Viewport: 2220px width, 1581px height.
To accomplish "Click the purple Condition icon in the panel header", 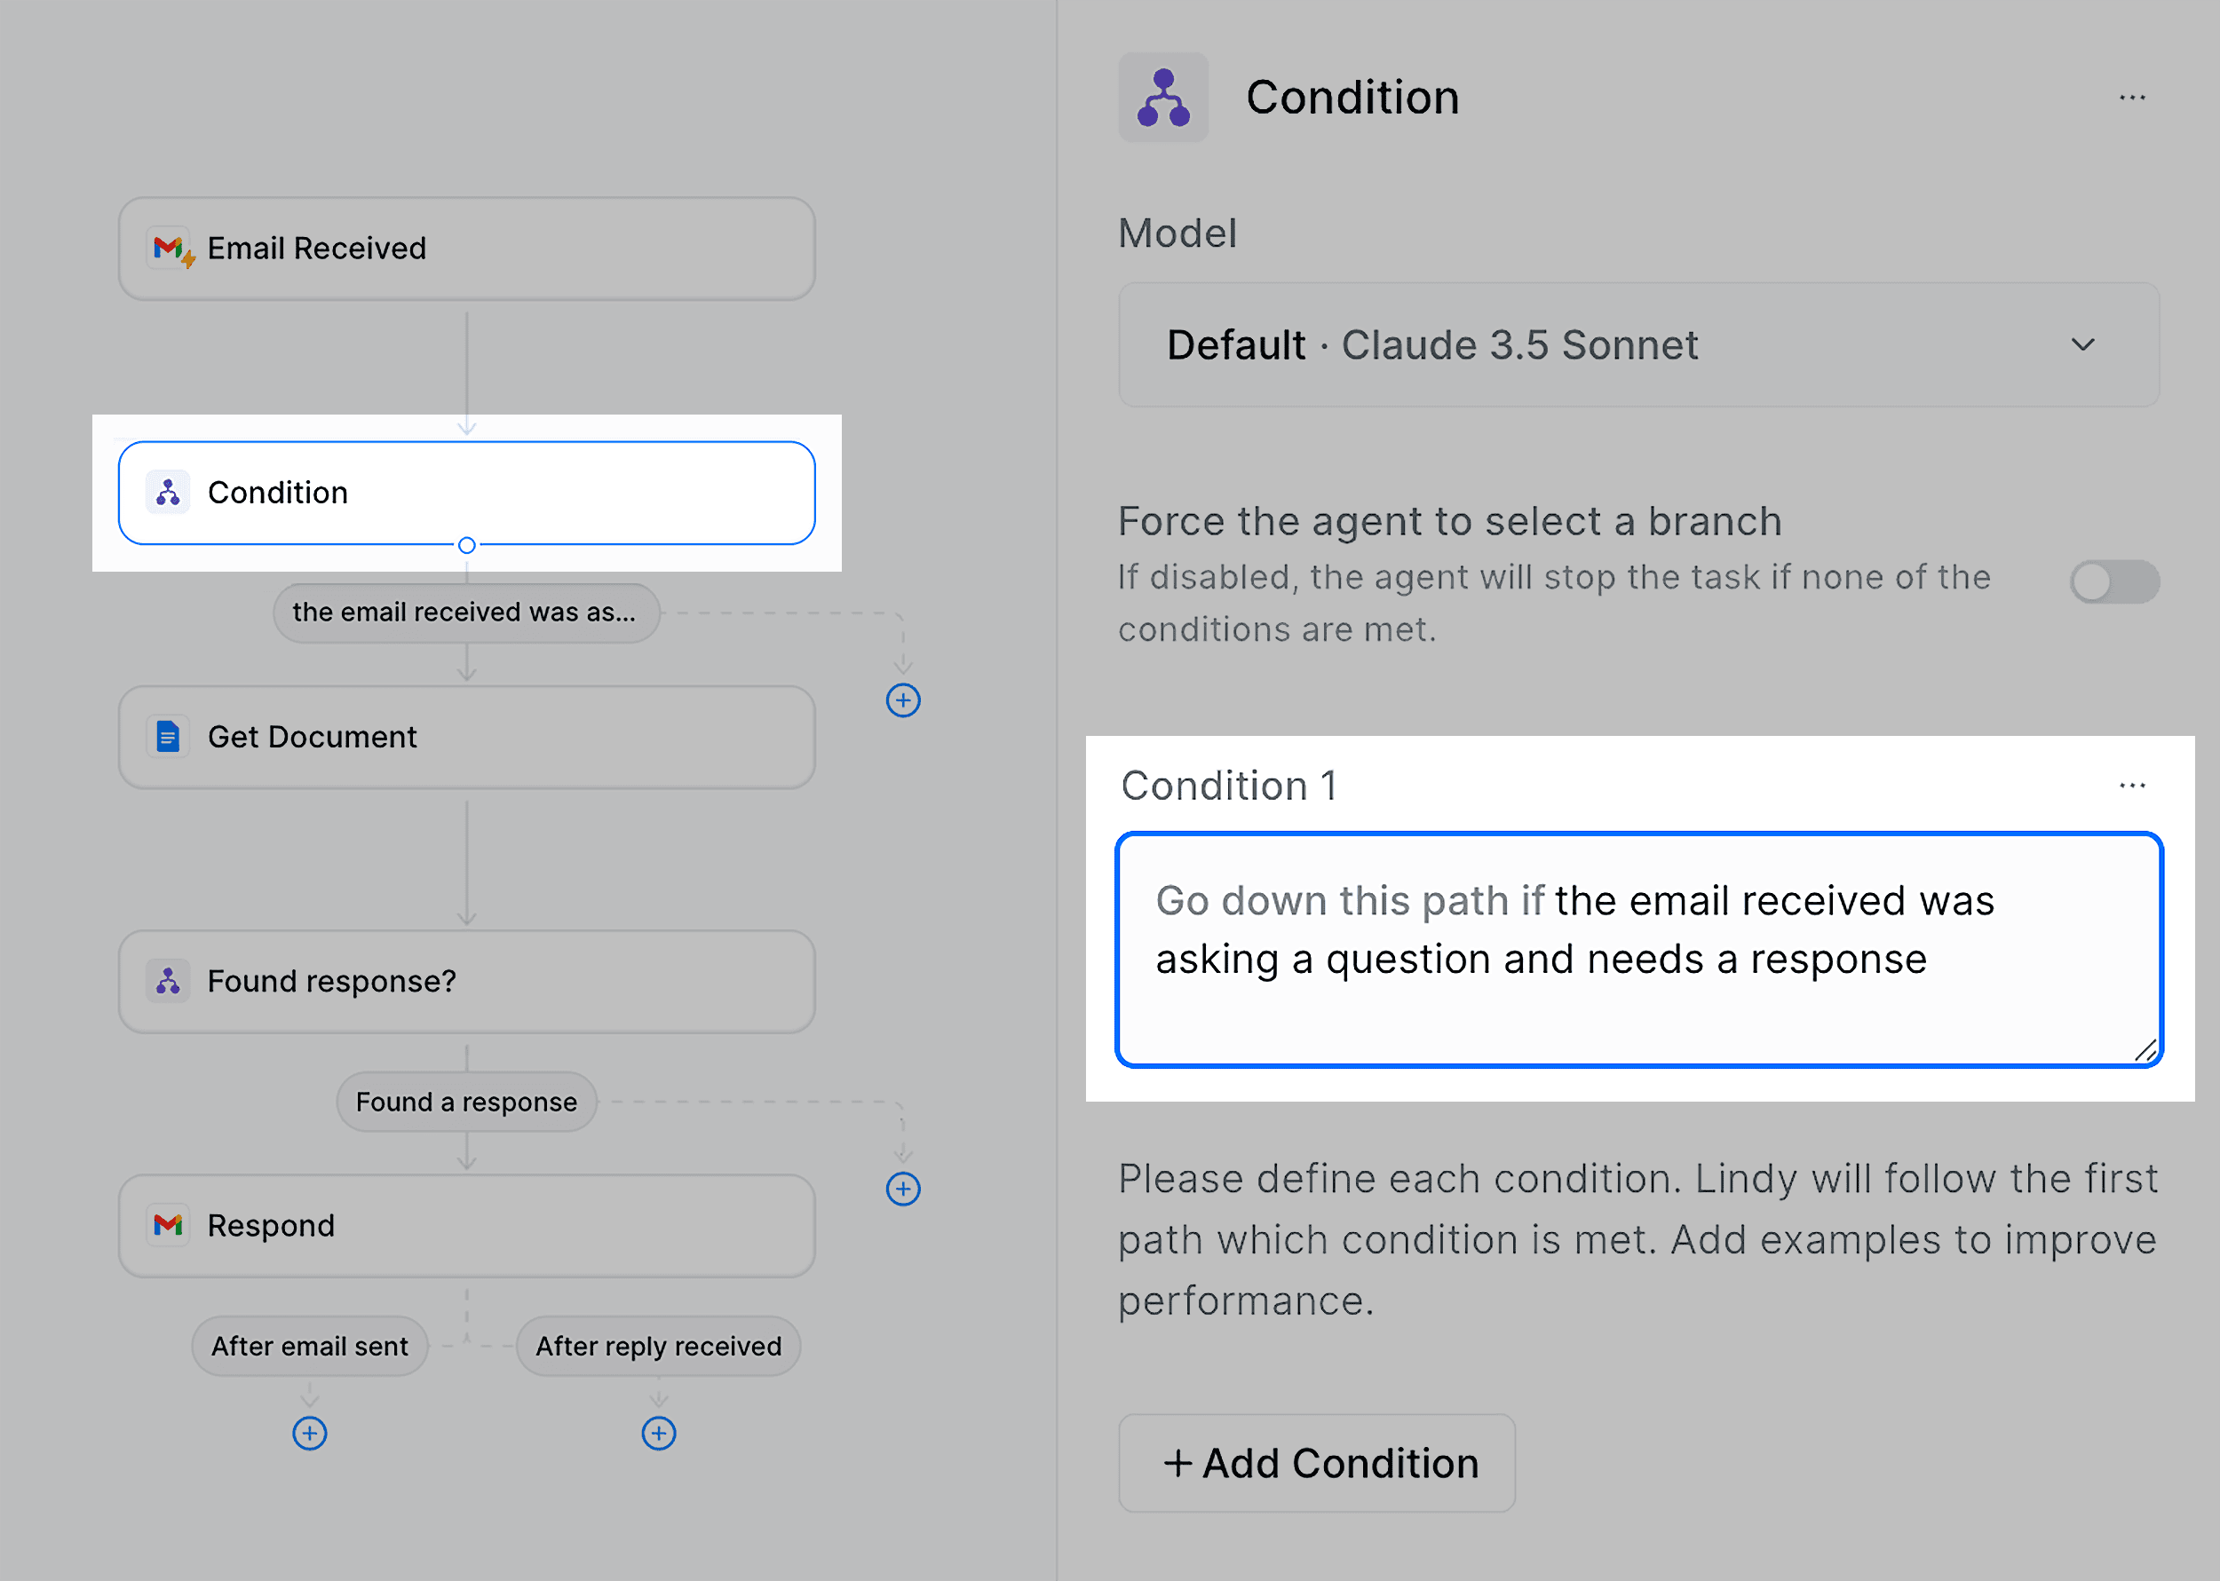I will 1162,97.
